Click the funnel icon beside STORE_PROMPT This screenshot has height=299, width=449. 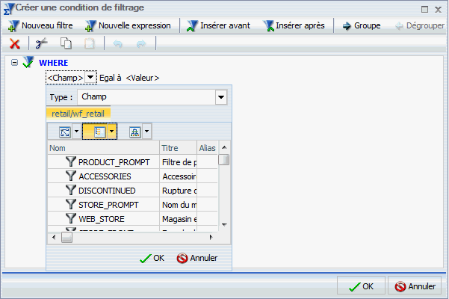(70, 204)
